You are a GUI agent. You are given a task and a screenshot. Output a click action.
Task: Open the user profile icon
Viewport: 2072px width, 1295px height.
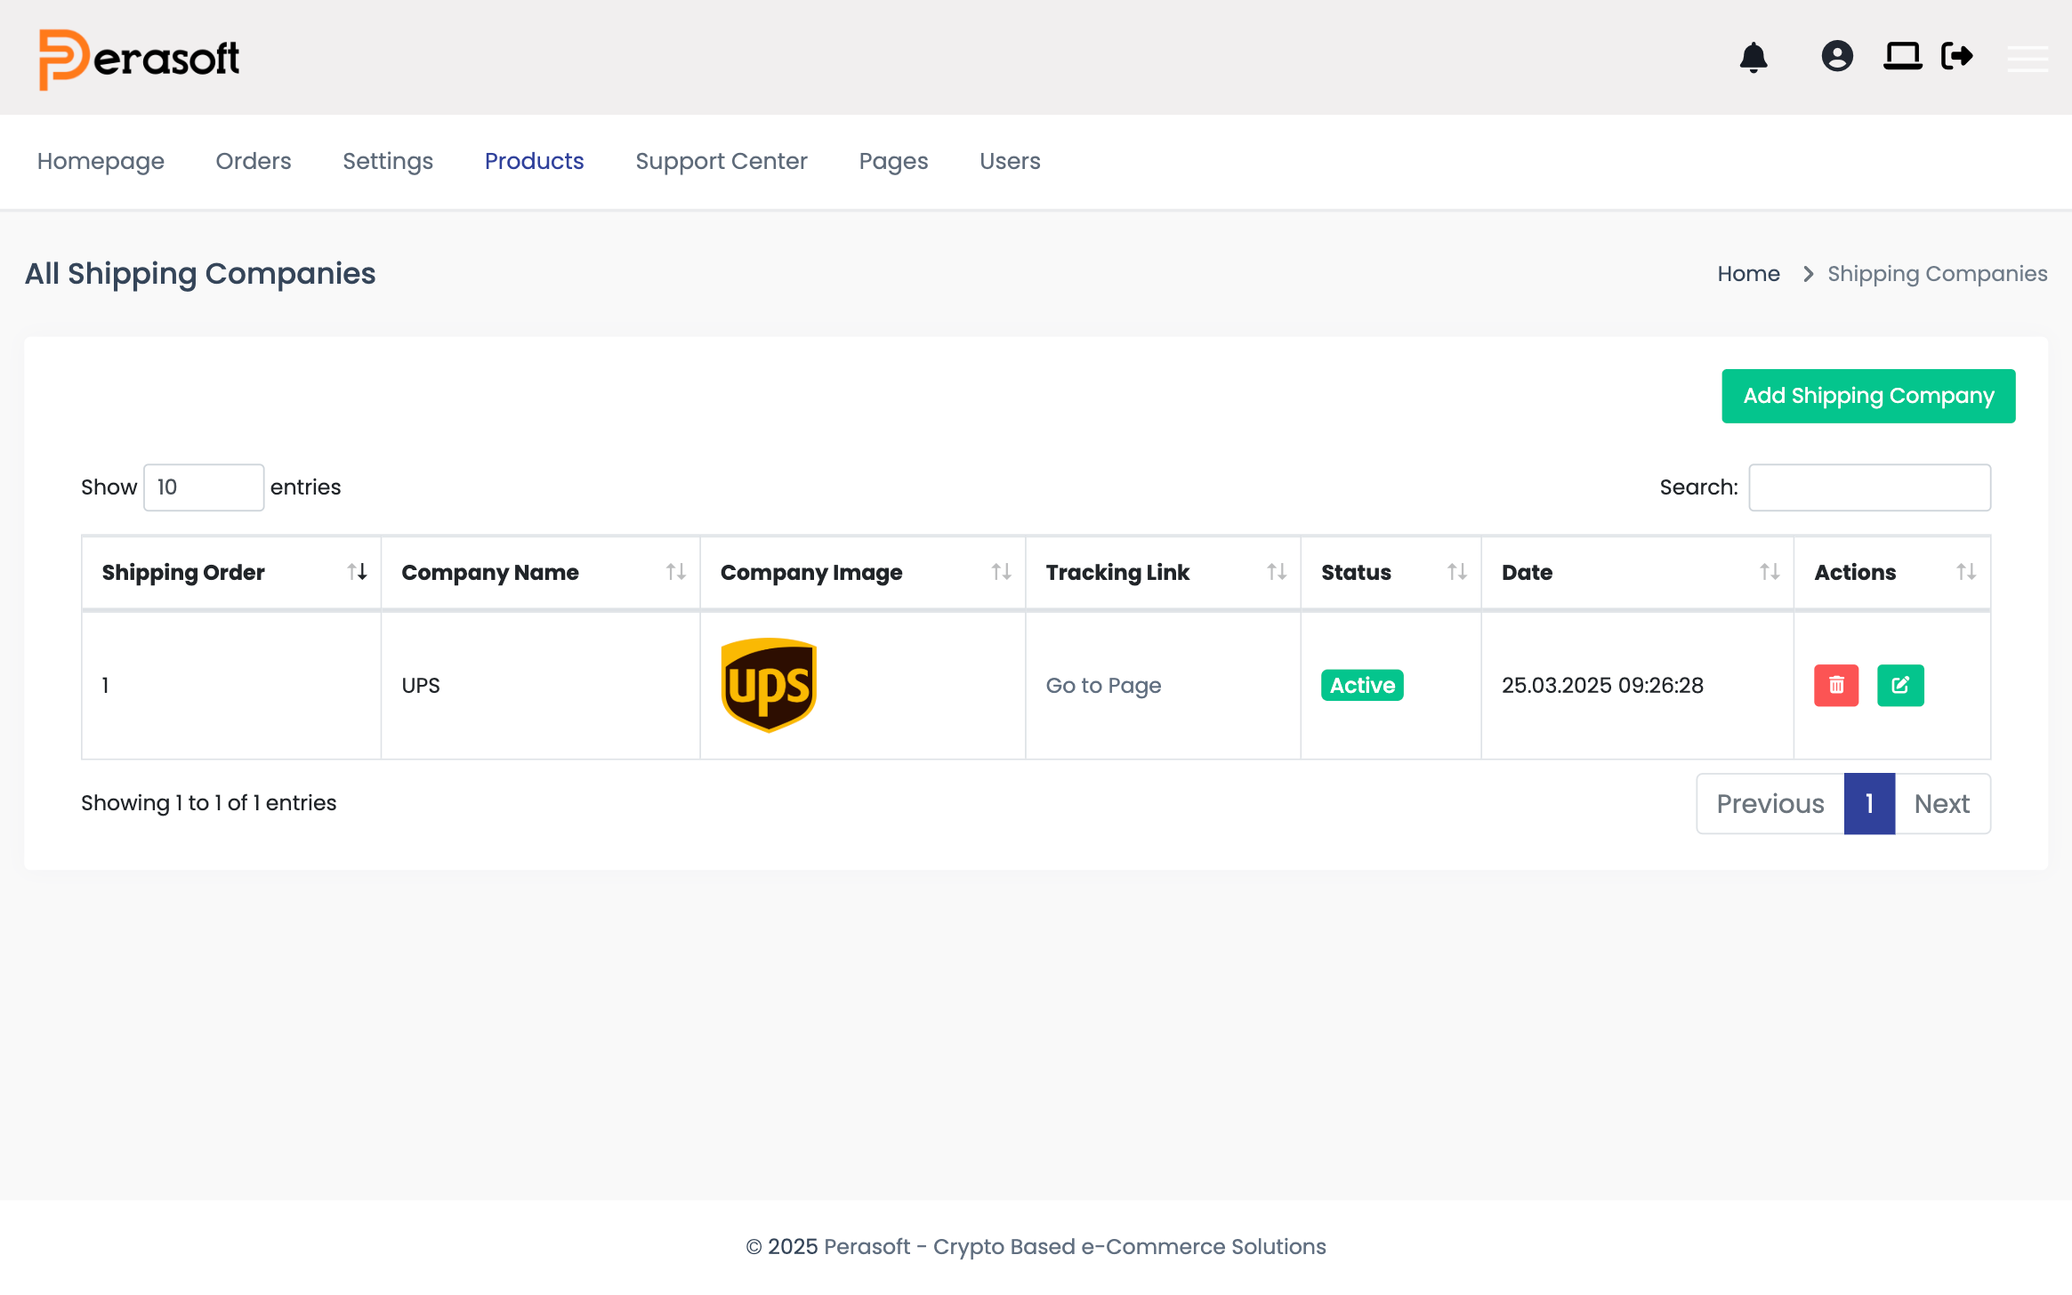1837,56
